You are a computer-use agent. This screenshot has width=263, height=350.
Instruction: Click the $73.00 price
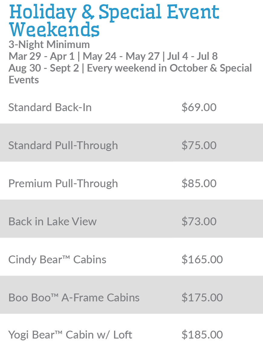(199, 222)
